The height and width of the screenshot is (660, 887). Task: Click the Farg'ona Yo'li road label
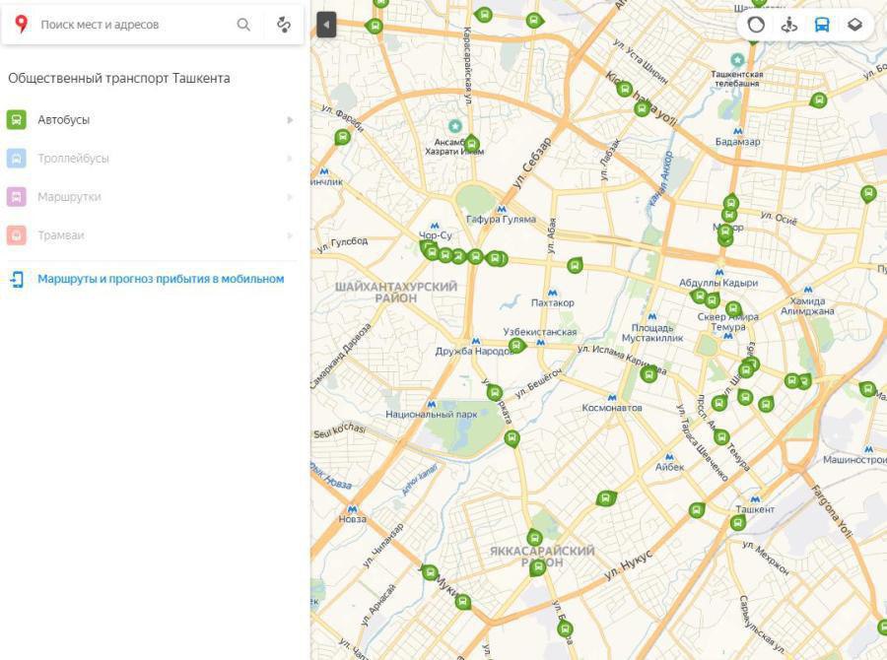[x=833, y=512]
